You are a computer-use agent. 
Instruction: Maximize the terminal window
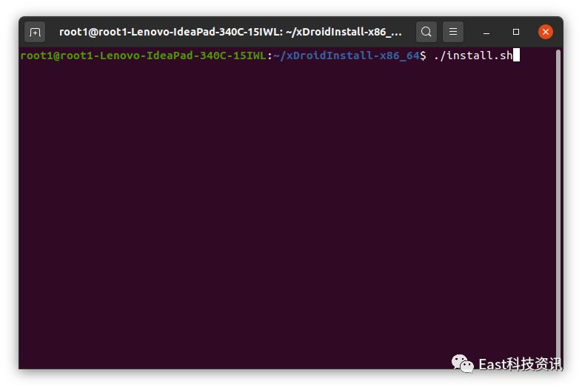point(516,32)
